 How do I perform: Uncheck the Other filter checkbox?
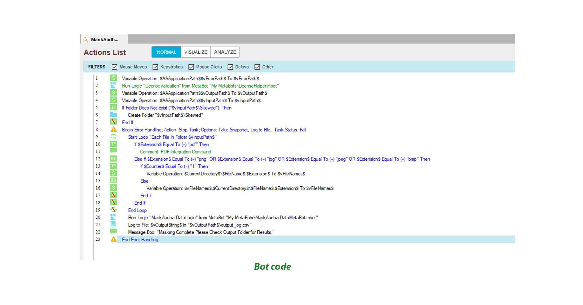(257, 67)
